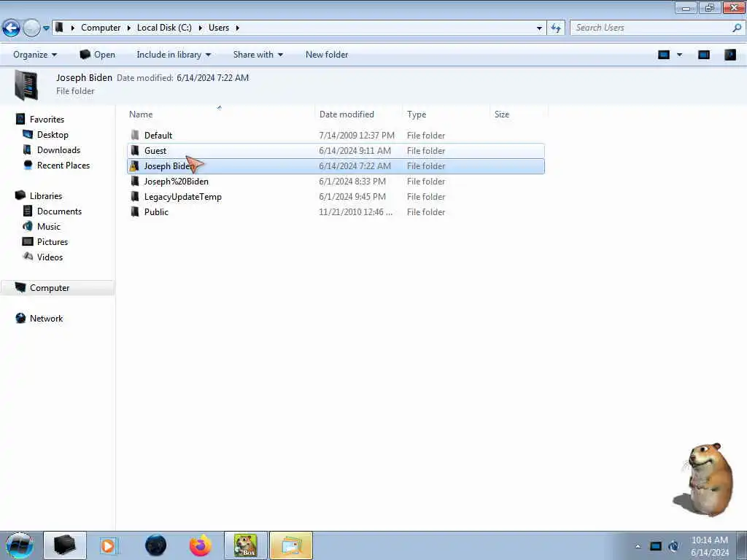Click the Forward navigation arrow button
Image resolution: width=747 pixels, height=560 pixels.
coord(31,28)
